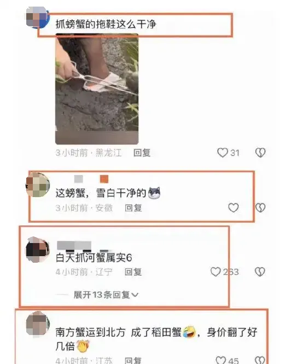Image resolution: width=291 pixels, height=364 pixels.
Task: Reply to the 江苏 comment via 回复
Action: [x=133, y=360]
